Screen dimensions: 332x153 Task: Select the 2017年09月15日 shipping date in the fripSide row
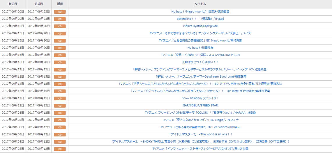click(13, 26)
